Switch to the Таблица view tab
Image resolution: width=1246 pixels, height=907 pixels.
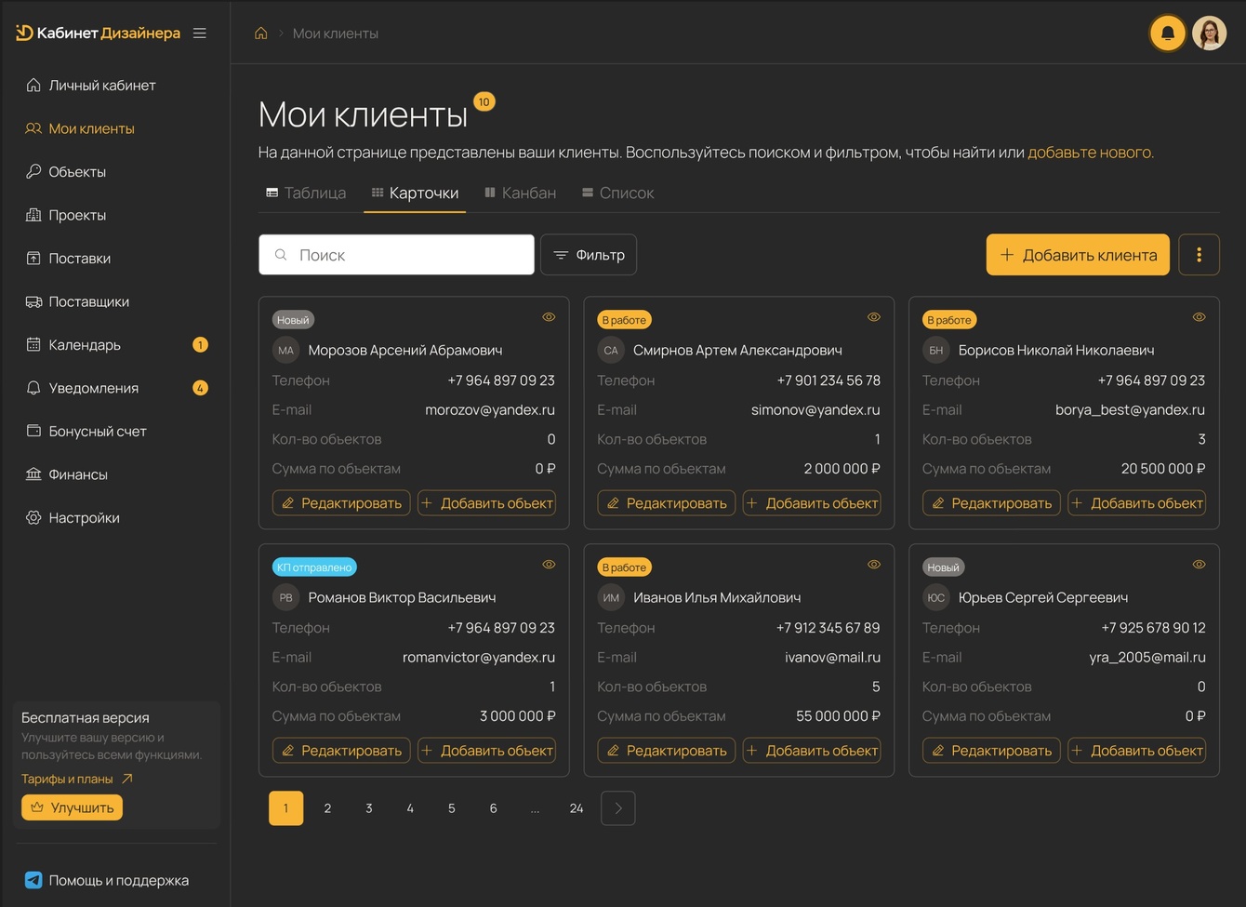tap(306, 193)
